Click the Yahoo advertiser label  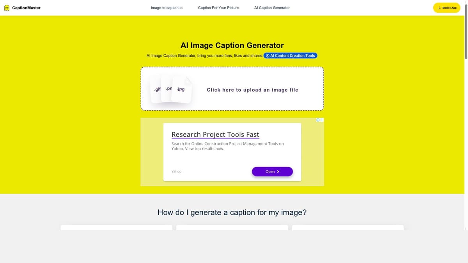tap(176, 171)
